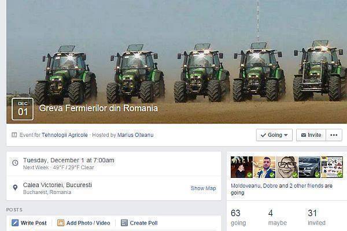
Task: Click the envelope icon on the Invite button
Action: click(x=304, y=135)
